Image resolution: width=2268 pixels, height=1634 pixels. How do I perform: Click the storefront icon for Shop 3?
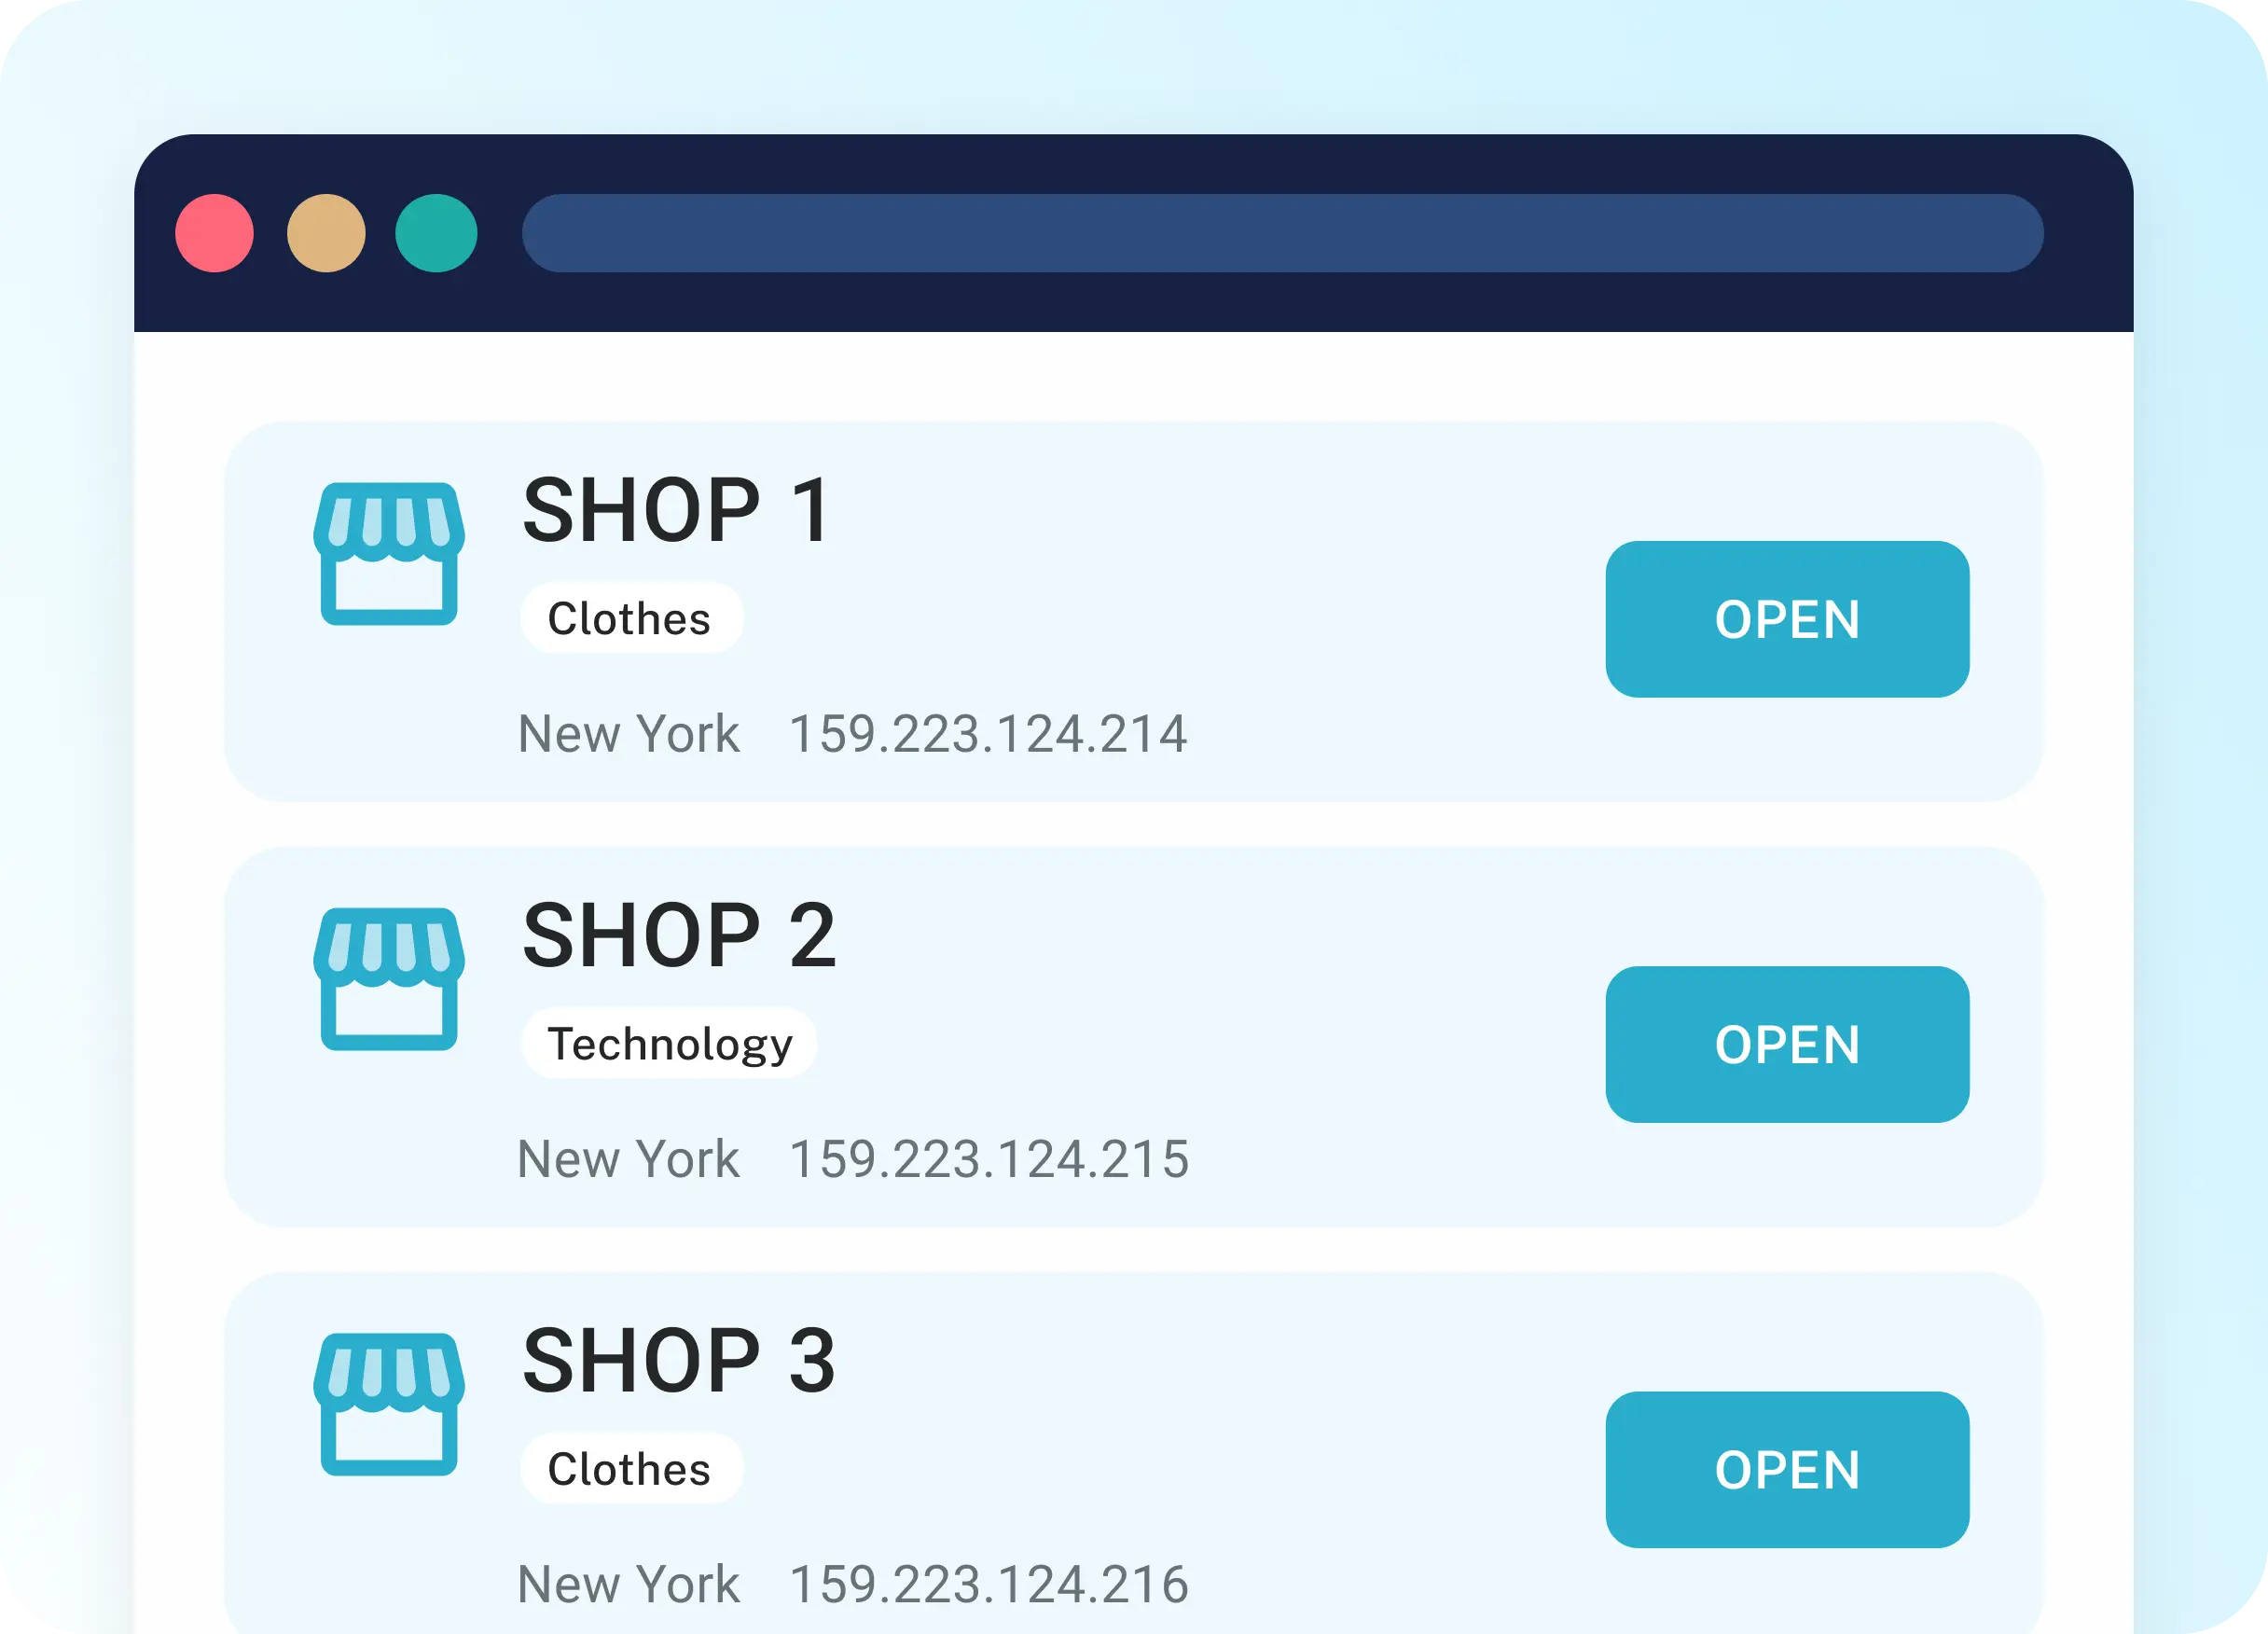coord(389,1404)
